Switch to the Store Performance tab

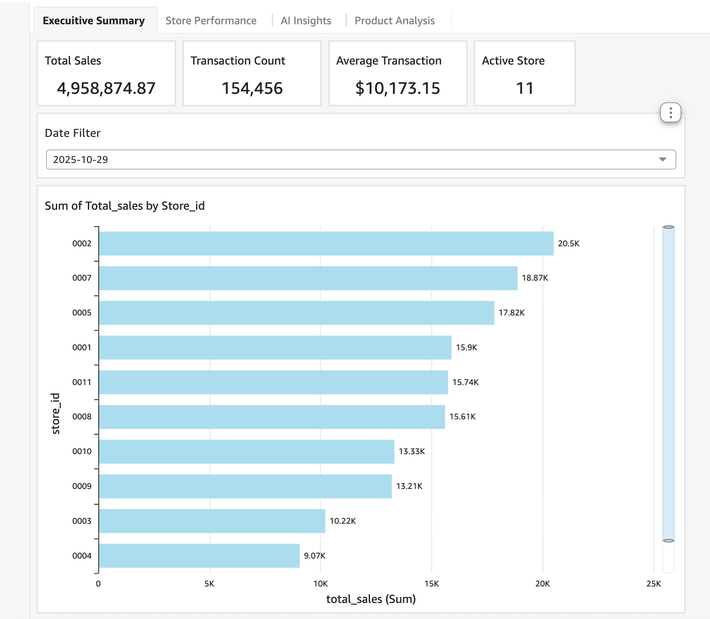pos(211,20)
